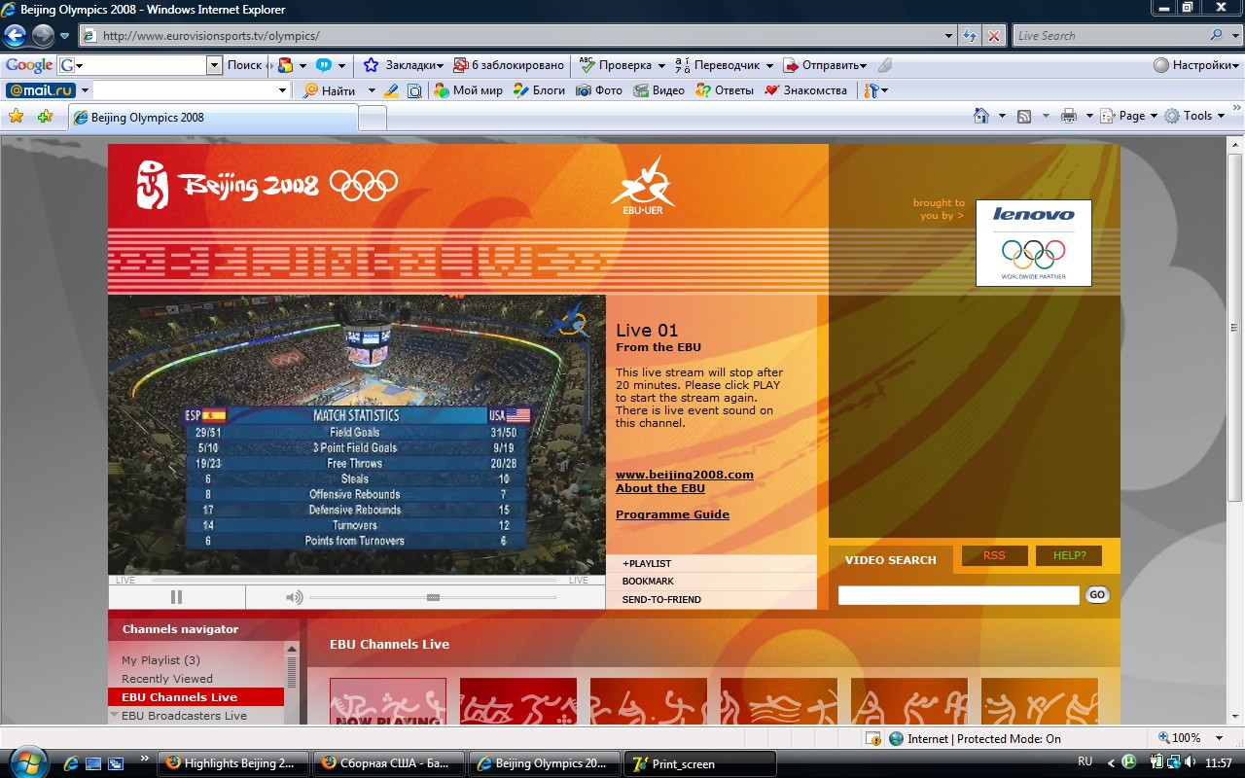Viewport: 1245px width, 778px height.
Task: Switch to Print_screen taskbar window
Action: [x=700, y=763]
